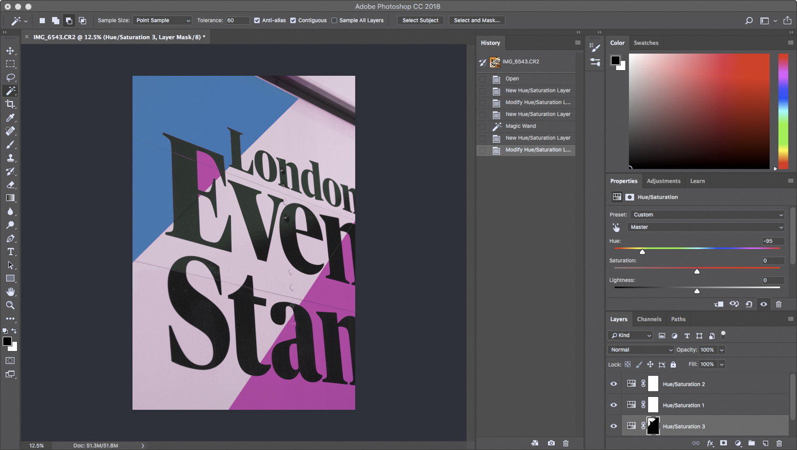Enable Sample All Layers option
The image size is (797, 450).
pyautogui.click(x=334, y=21)
